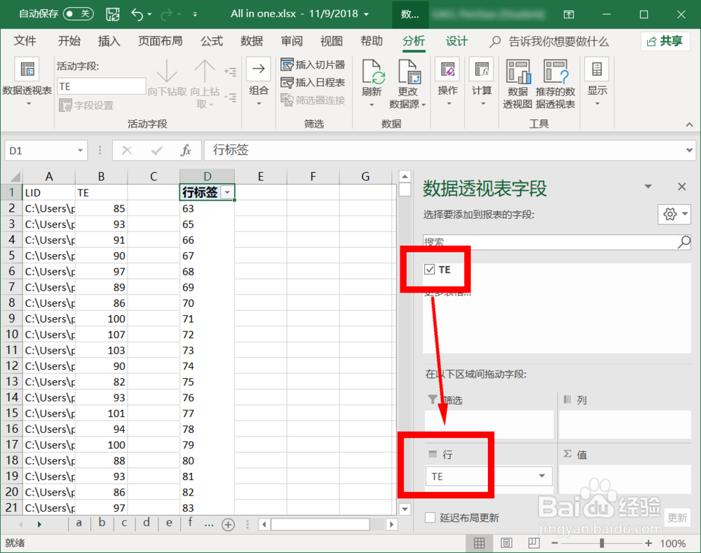The height and width of the screenshot is (553, 701).
Task: Click the 插入日程表 icon
Action: coord(287,81)
